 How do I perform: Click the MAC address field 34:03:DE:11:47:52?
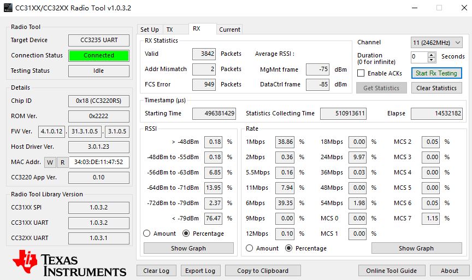(x=99, y=162)
